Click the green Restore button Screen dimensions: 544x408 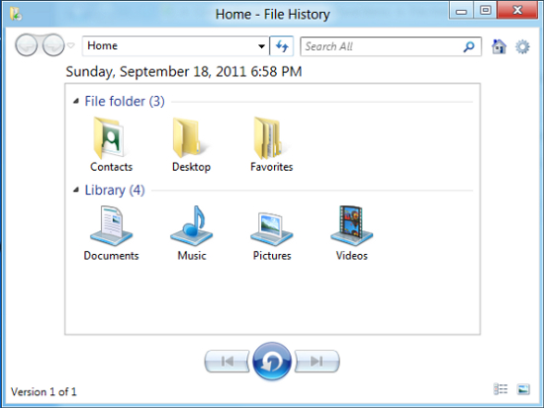pos(272,362)
